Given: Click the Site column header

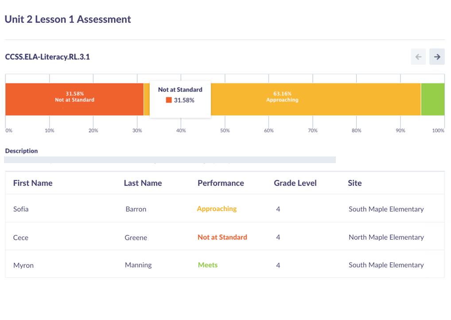Looking at the screenshot, I should [x=355, y=183].
